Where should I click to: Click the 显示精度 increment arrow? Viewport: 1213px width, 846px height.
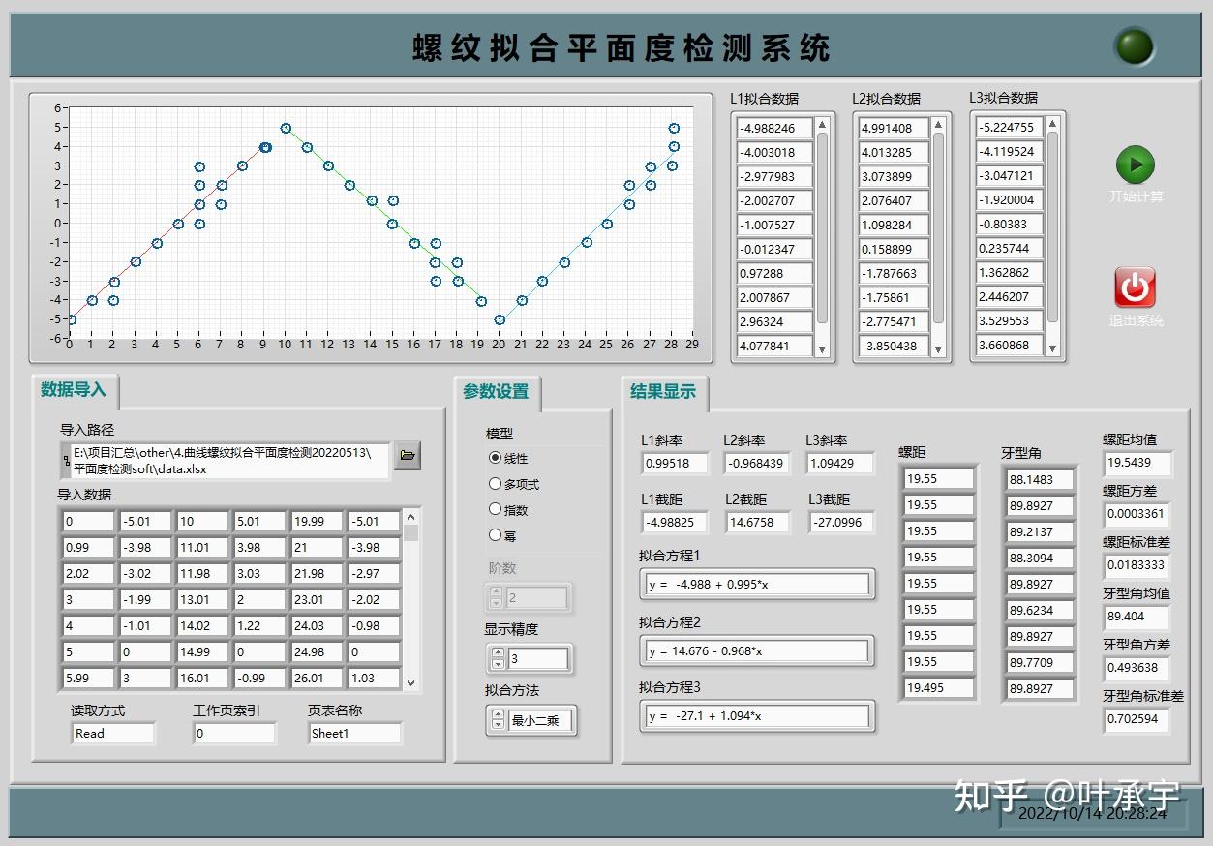click(x=498, y=653)
